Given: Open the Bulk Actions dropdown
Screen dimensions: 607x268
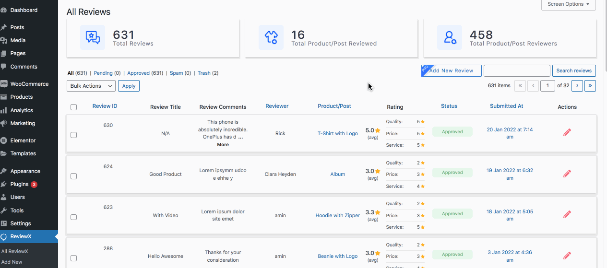Looking at the screenshot, I should (x=91, y=86).
